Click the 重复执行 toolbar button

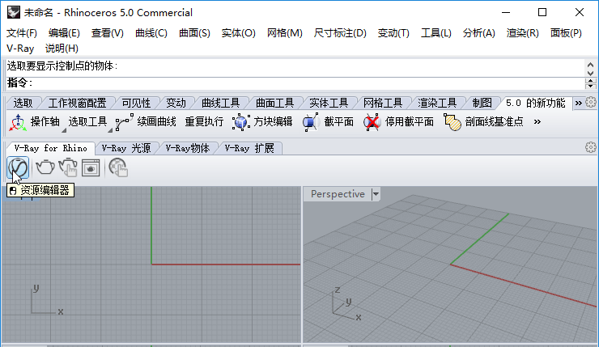click(204, 122)
